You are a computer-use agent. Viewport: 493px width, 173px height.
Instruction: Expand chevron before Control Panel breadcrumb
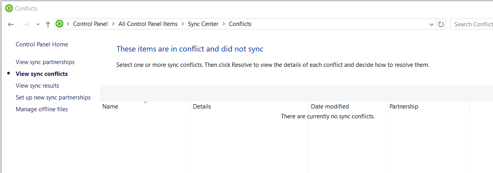(x=68, y=24)
